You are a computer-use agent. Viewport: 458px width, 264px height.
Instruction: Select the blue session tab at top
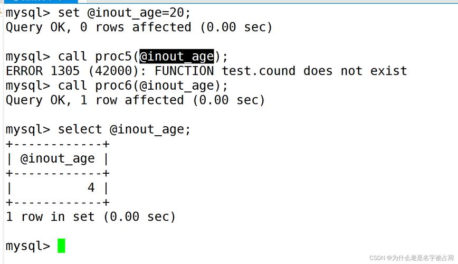click(x=41, y=1)
